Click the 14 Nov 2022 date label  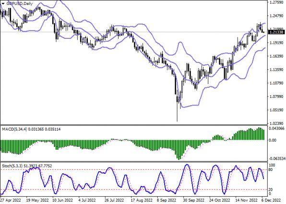(246, 200)
